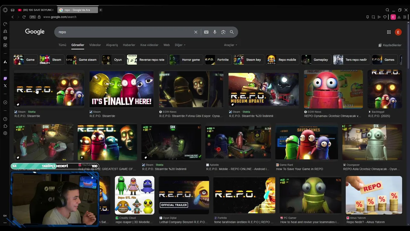Search by image with Lens icon
The height and width of the screenshot is (231, 410).
tap(223, 32)
